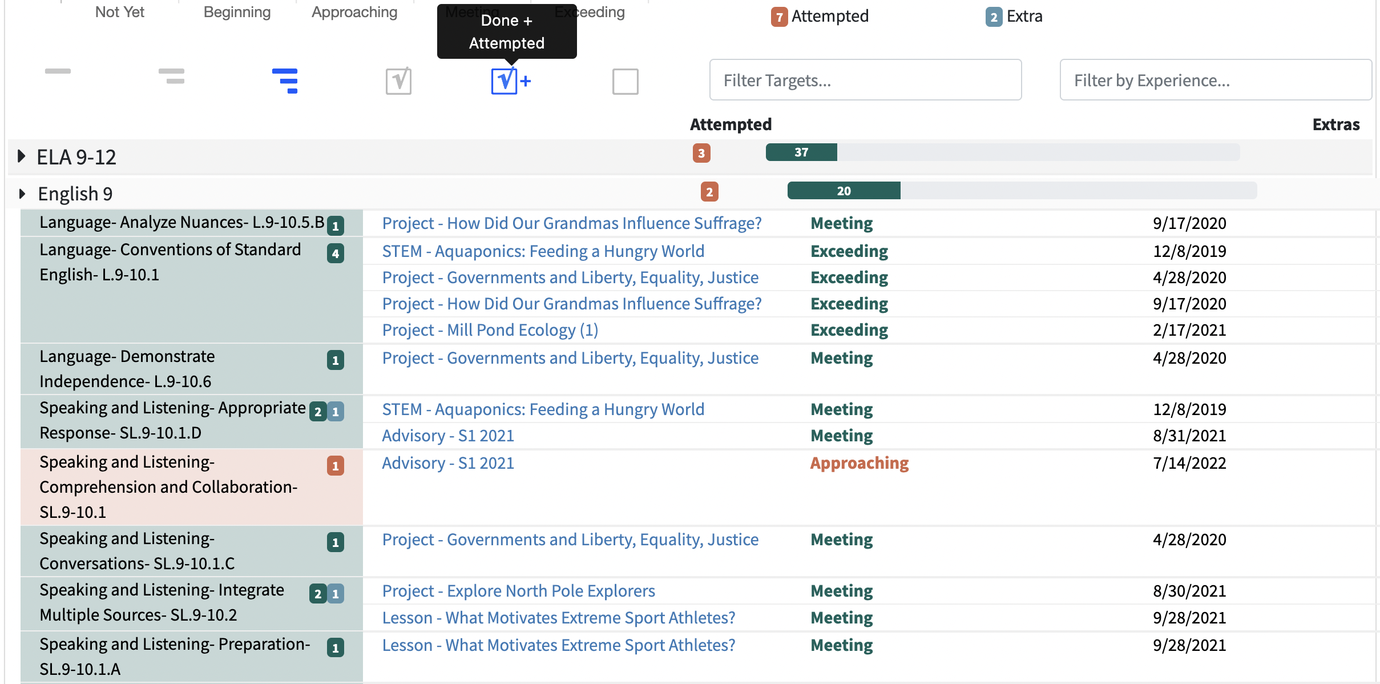Viewport: 1380px width, 684px height.
Task: Click the empty square Exceeding checkbox icon
Action: (625, 81)
